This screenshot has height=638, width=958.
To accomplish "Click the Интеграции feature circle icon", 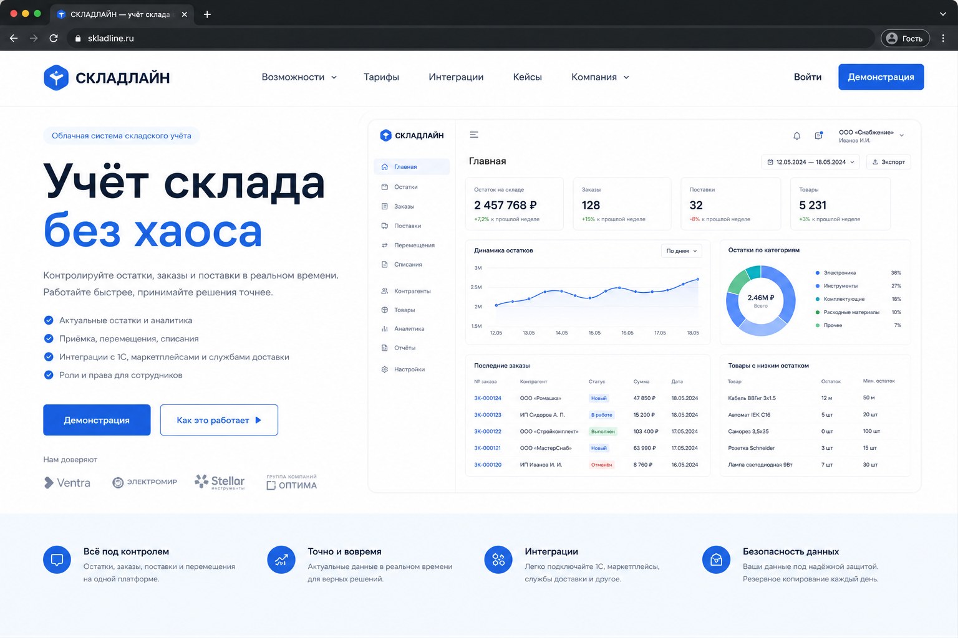I will [x=498, y=559].
